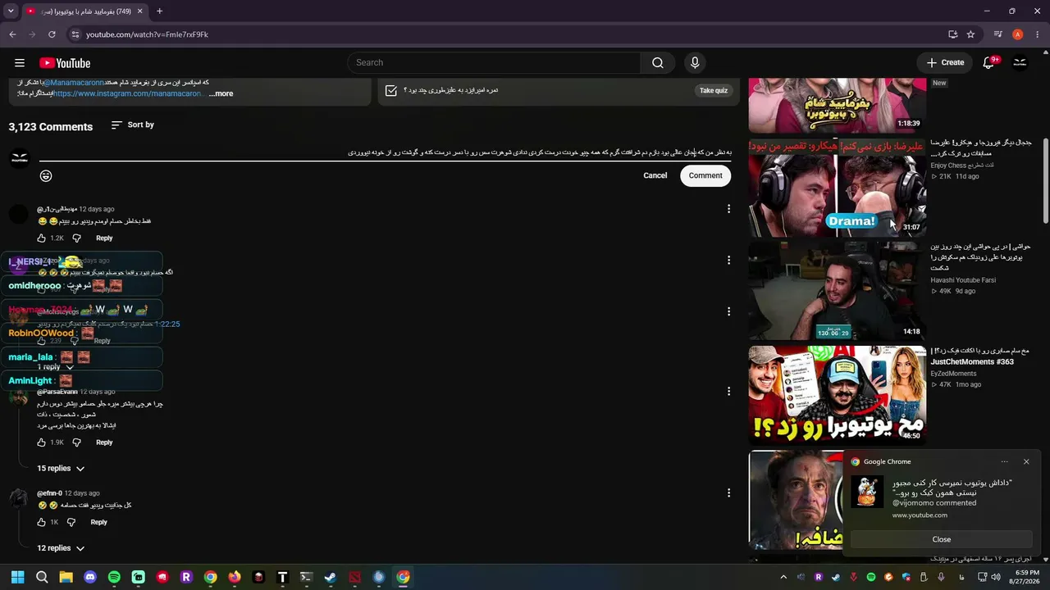Dislike the comment with 1.2K likes
The image size is (1050, 590).
(76, 238)
